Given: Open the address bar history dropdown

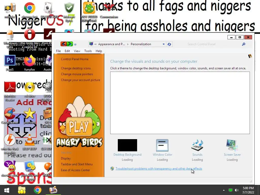Looking at the screenshot, I should [x=164, y=44].
